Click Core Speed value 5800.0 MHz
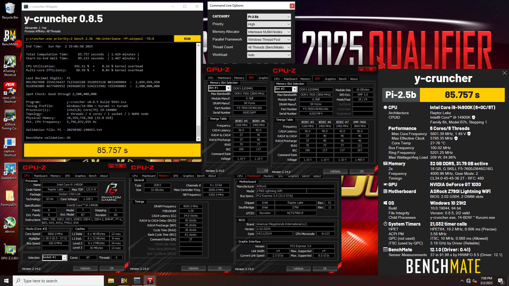The height and width of the screenshot is (286, 509). (x=55, y=234)
